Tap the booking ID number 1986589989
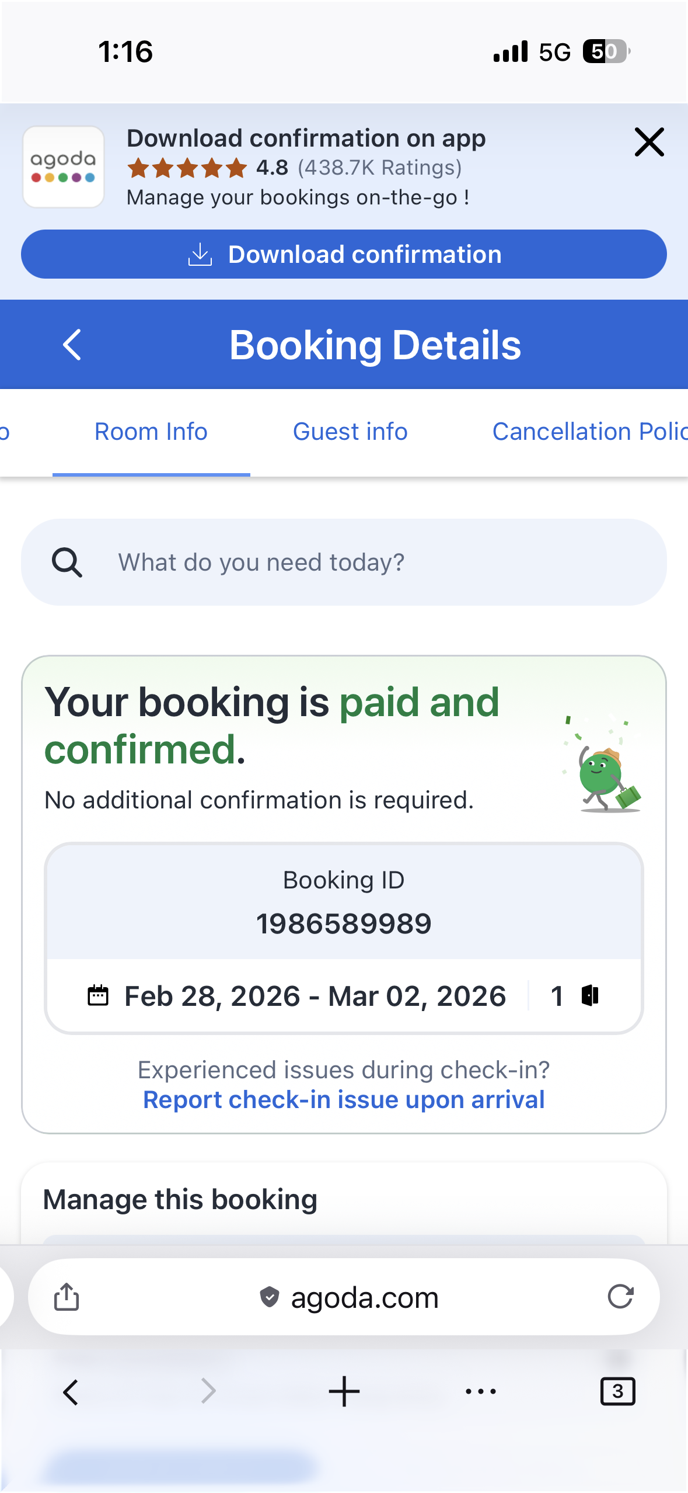 tap(344, 923)
